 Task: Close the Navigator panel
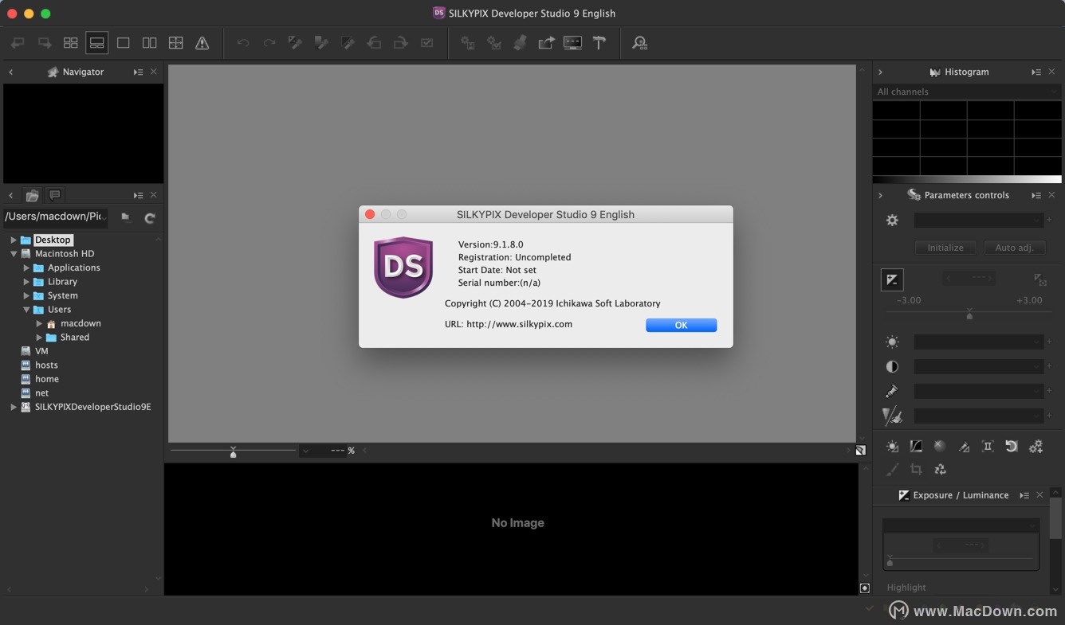point(154,72)
